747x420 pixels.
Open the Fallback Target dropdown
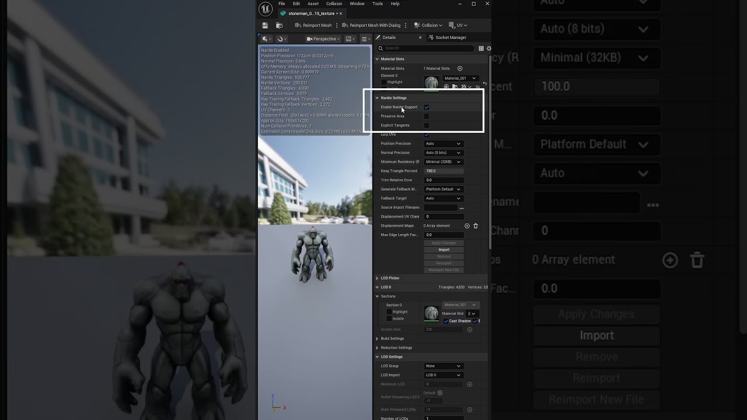444,198
